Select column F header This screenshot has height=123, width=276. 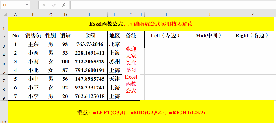[x=115, y=15]
